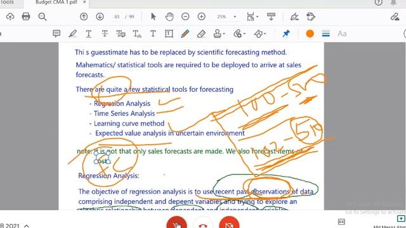Viewport: 406px width, 228px height.
Task: Click the scrolling mode keyboard icon
Action: [x=271, y=17]
